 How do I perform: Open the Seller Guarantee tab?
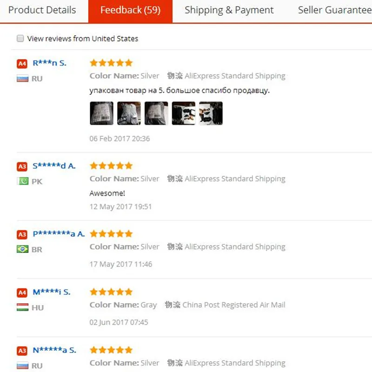335,10
